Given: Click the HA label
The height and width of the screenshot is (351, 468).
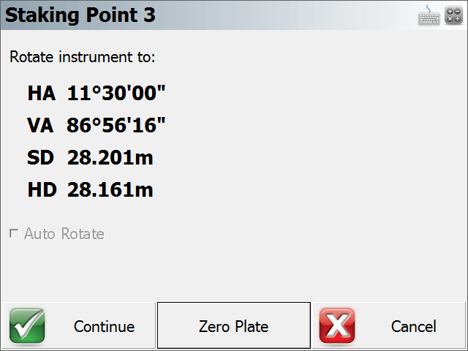Looking at the screenshot, I should point(42,93).
